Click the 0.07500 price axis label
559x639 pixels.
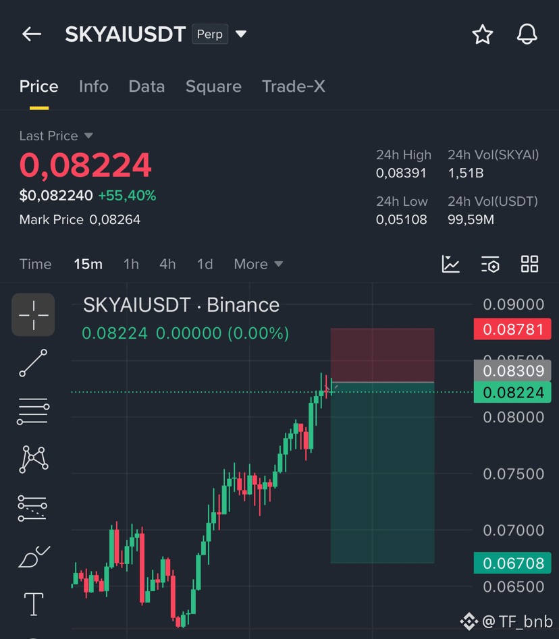point(513,474)
